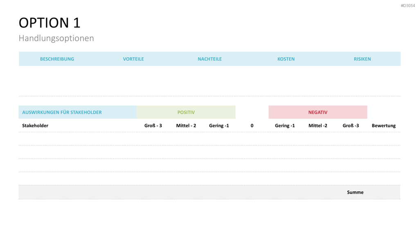Click Groß -3 under NEGATIV

351,126
